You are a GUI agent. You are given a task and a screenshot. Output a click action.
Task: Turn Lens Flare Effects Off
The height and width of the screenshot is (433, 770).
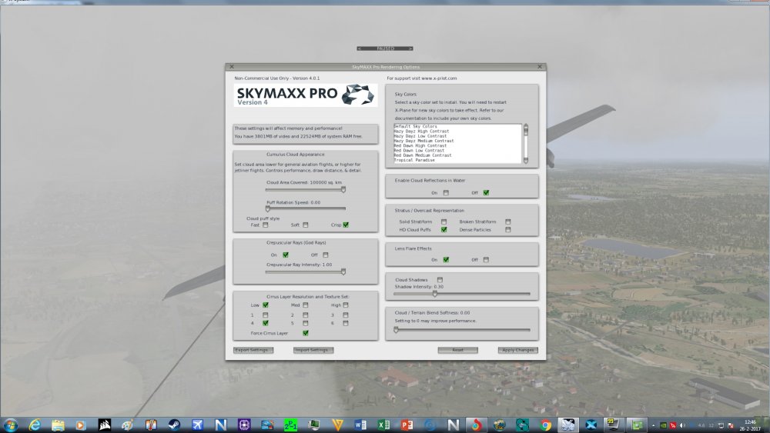tap(486, 260)
